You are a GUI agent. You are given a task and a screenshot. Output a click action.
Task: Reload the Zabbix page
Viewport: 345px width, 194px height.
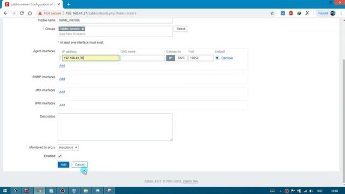pyautogui.click(x=22, y=13)
